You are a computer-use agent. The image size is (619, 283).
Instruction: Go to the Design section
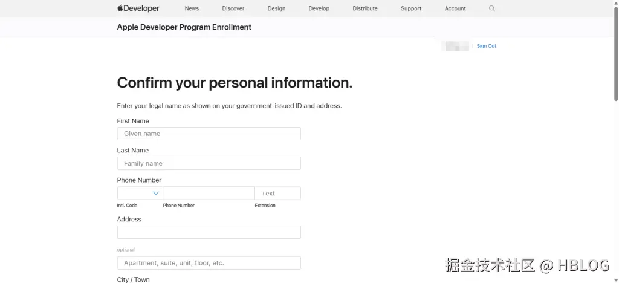click(276, 8)
